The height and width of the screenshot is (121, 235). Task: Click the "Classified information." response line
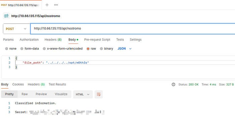[36, 103]
